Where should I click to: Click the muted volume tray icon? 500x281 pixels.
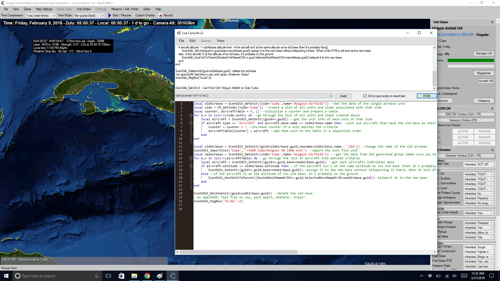point(455,276)
